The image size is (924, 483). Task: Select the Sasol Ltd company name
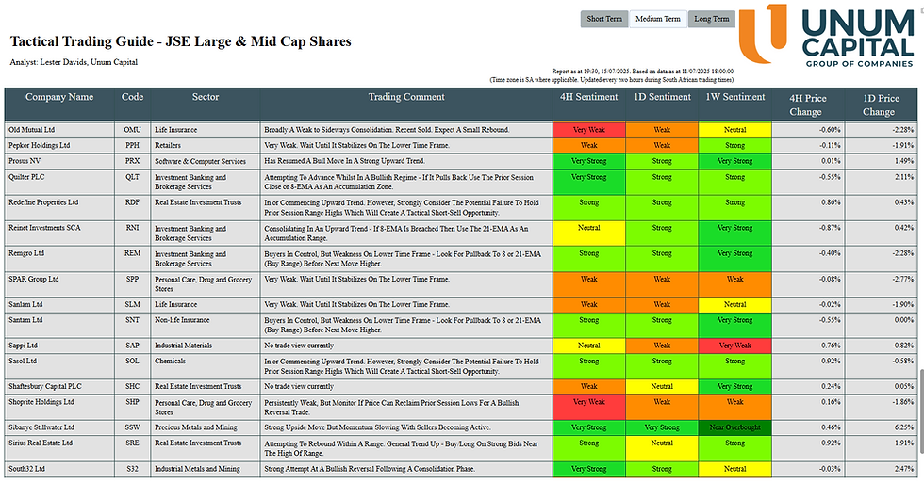(23, 361)
